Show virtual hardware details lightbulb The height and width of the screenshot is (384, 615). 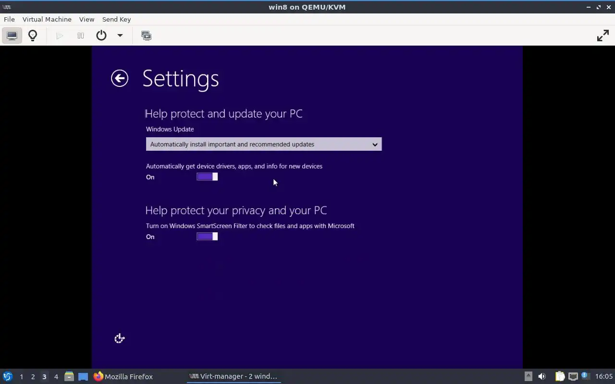(x=33, y=36)
